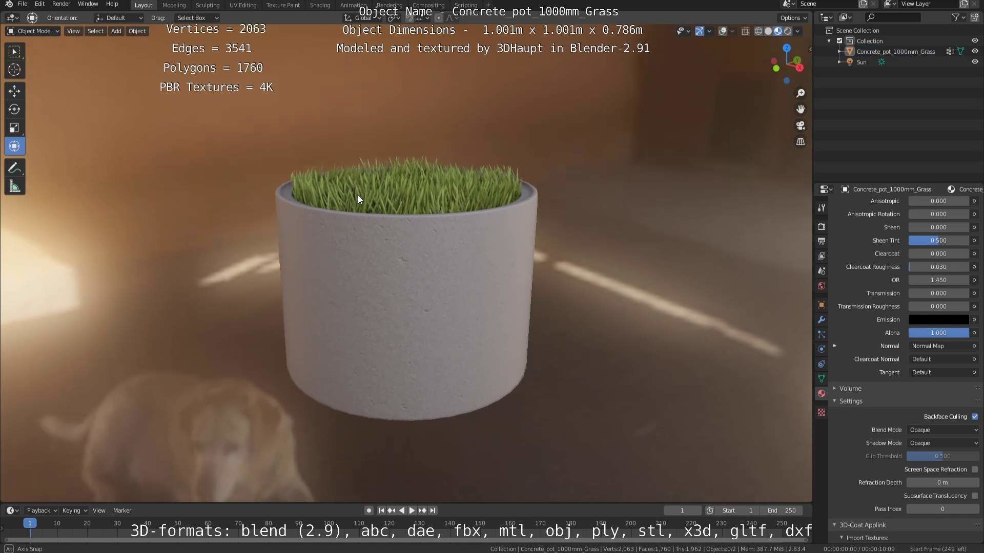Open the Drag Select Box dropdown
Image resolution: width=984 pixels, height=553 pixels.
click(x=197, y=18)
